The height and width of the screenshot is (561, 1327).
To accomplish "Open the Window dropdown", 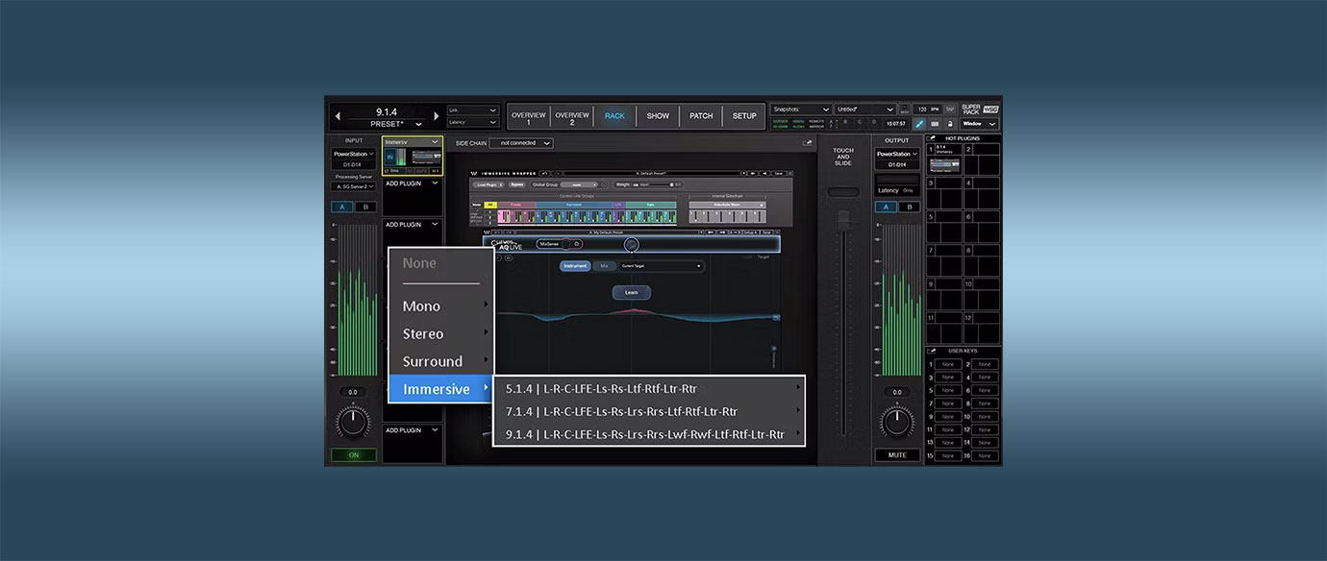I will tap(979, 123).
